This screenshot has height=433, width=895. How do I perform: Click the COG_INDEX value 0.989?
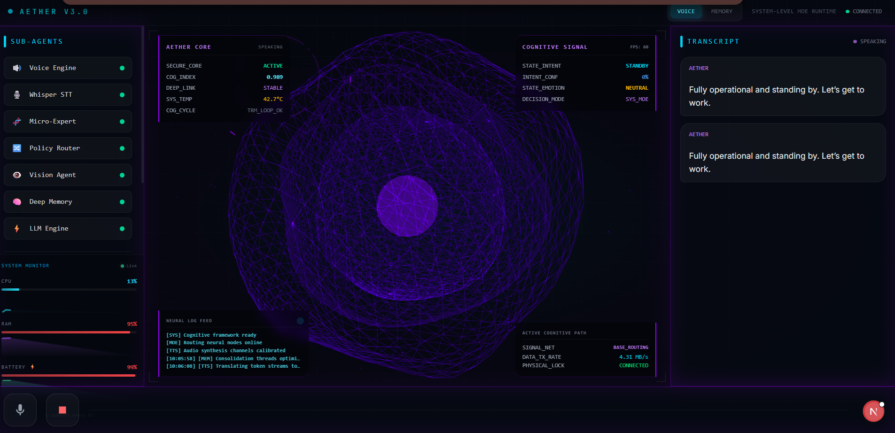click(274, 77)
